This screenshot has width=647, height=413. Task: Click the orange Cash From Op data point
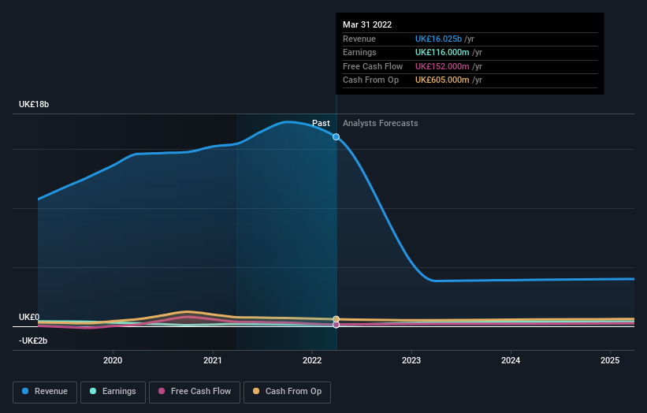(x=337, y=319)
